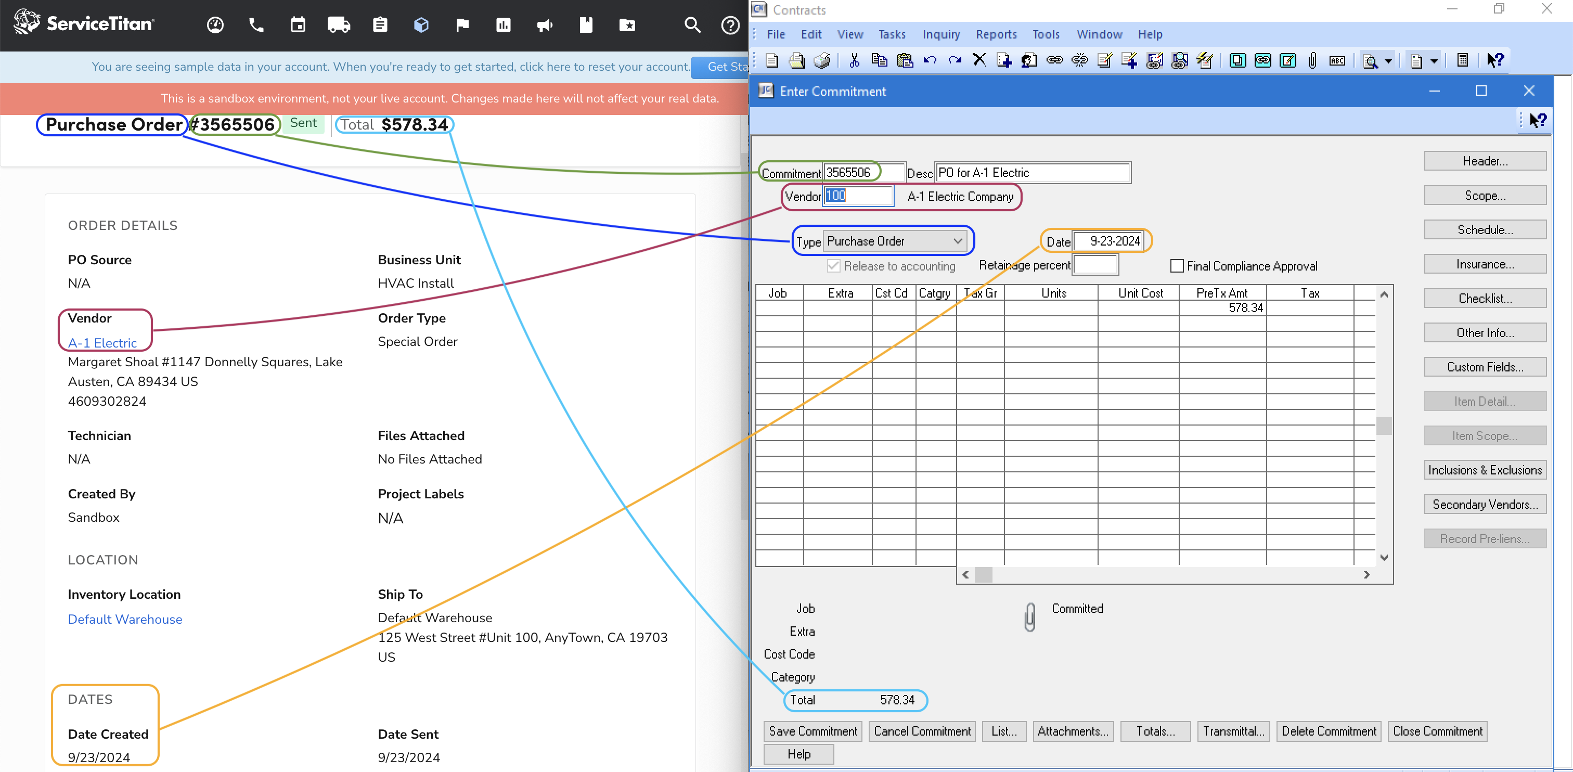Open the dispatch truck icon in ServiceTitan

point(339,25)
